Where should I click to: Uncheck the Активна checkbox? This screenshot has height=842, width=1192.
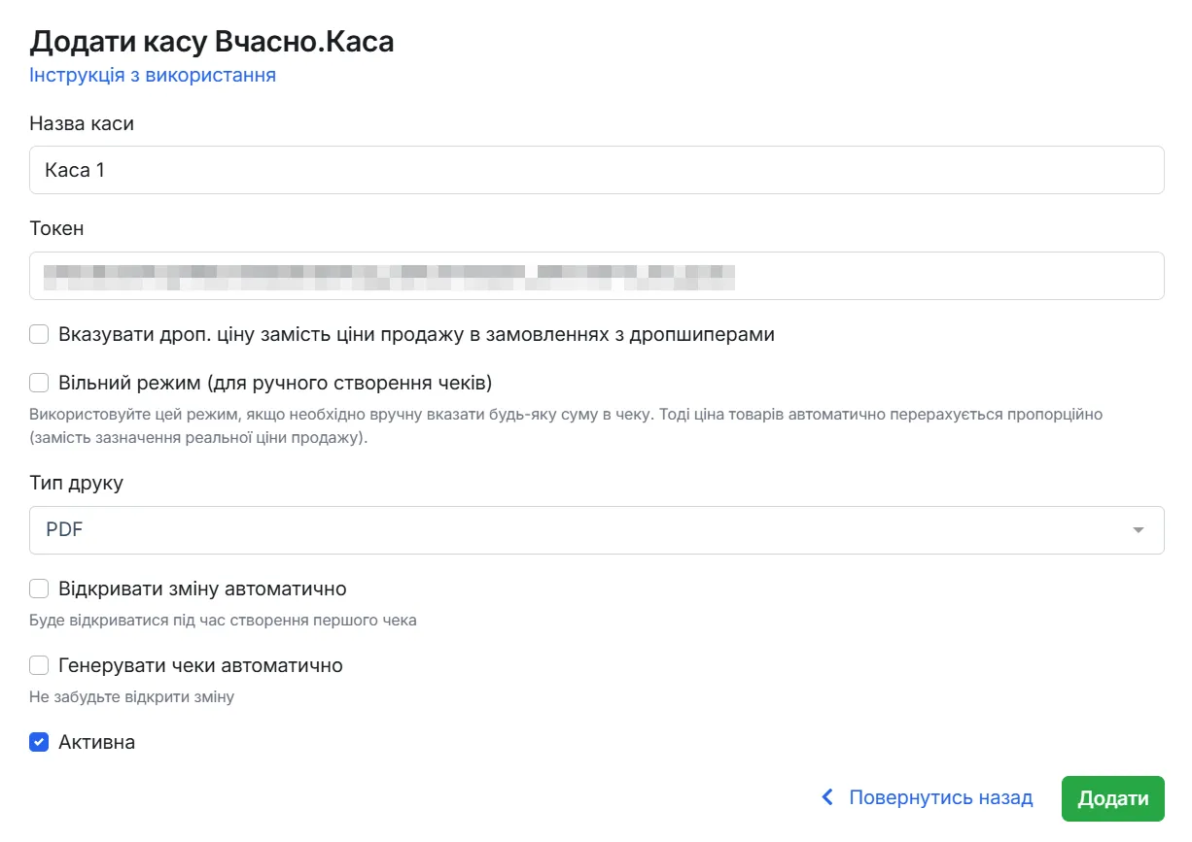click(x=39, y=742)
